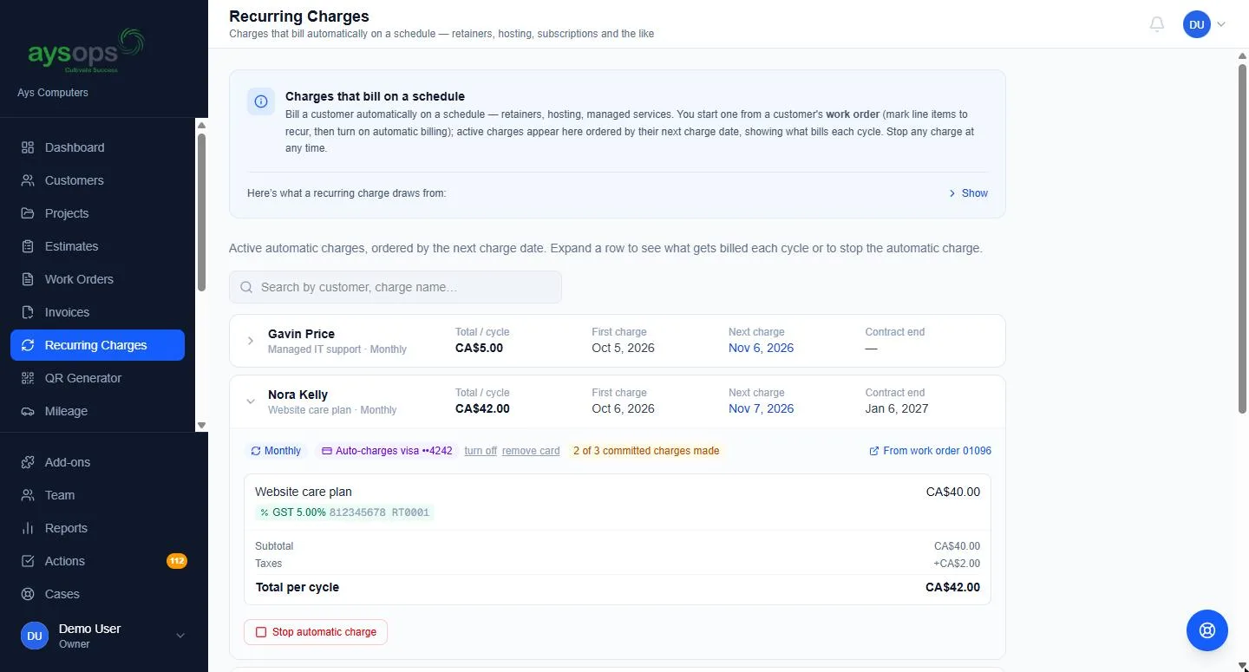Click the QR Generator grid icon
The height and width of the screenshot is (672, 1249).
click(28, 378)
